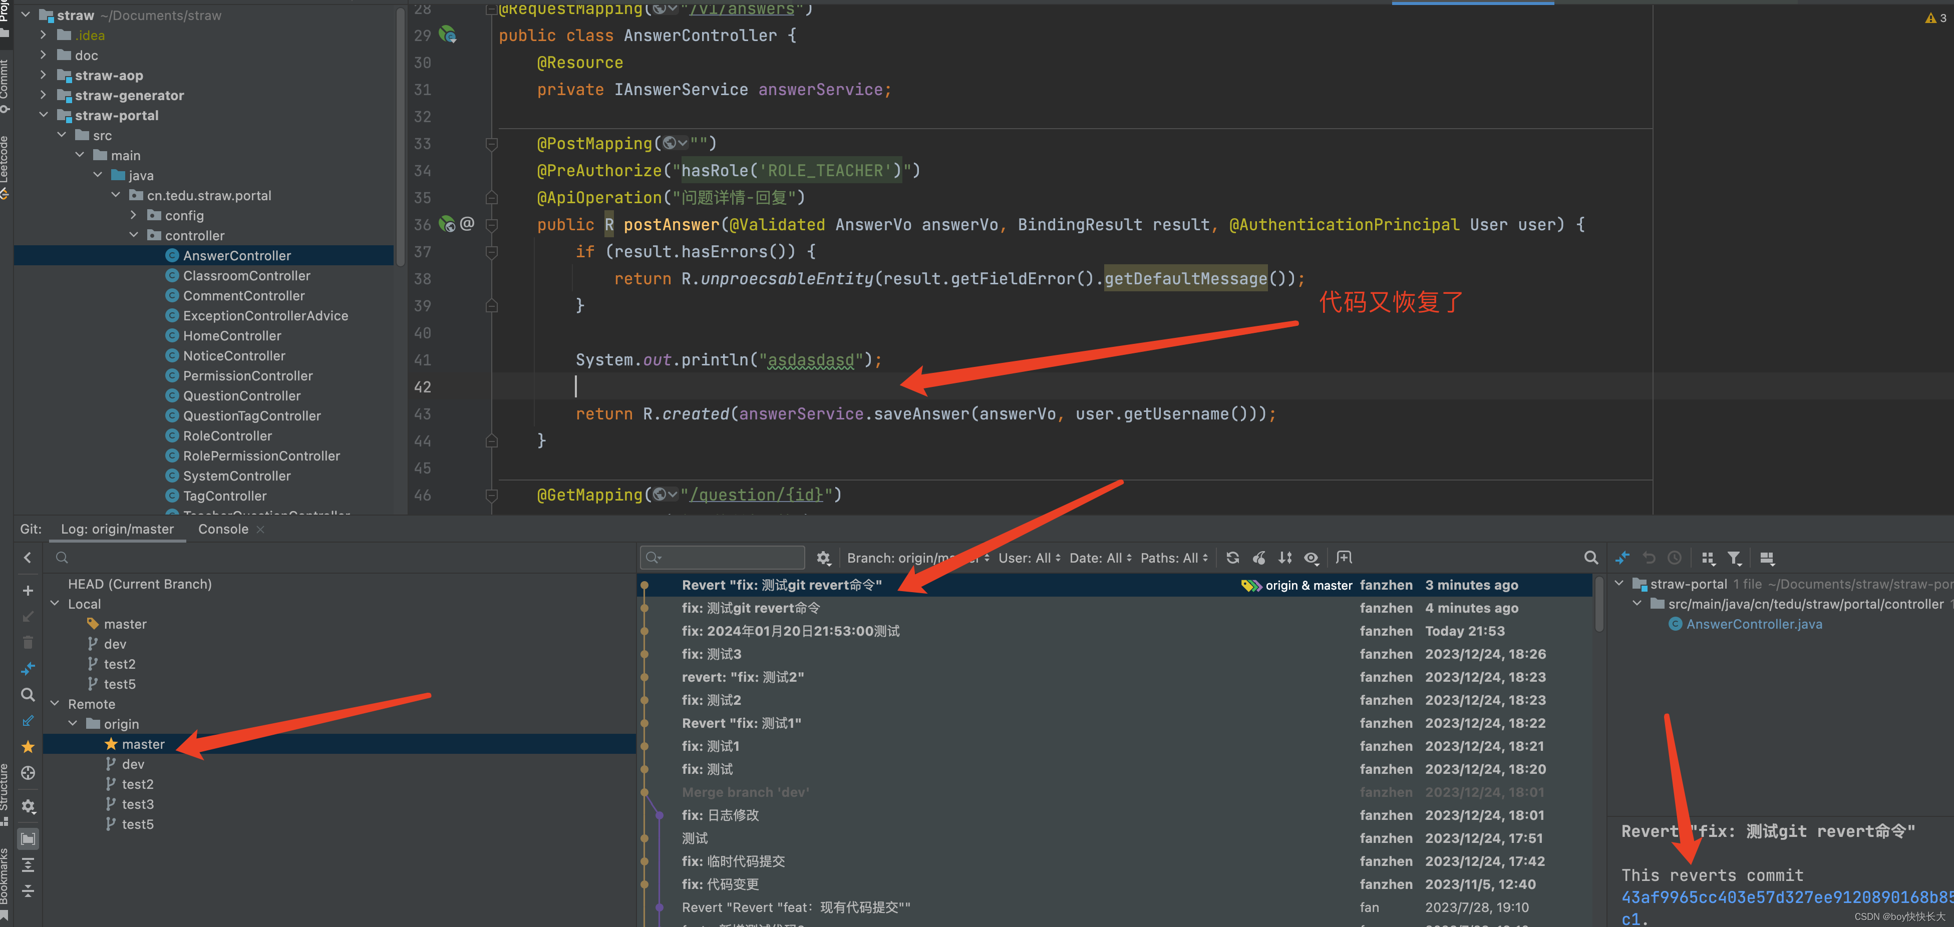Open the Paths: All filter dropdown
The width and height of the screenshot is (1954, 927).
tap(1174, 558)
